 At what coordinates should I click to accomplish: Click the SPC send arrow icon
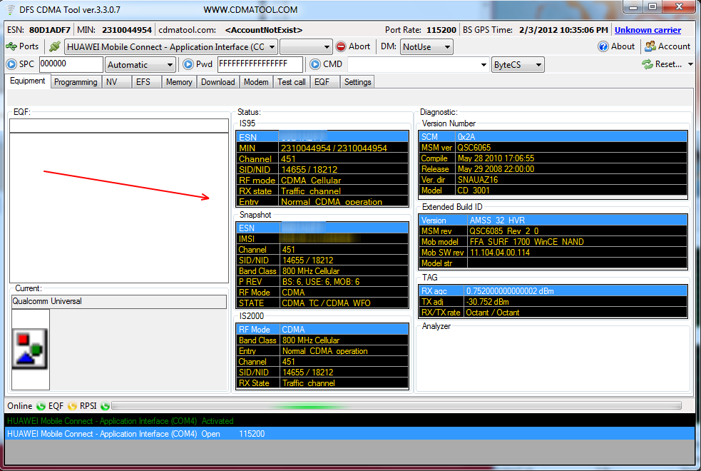point(11,64)
